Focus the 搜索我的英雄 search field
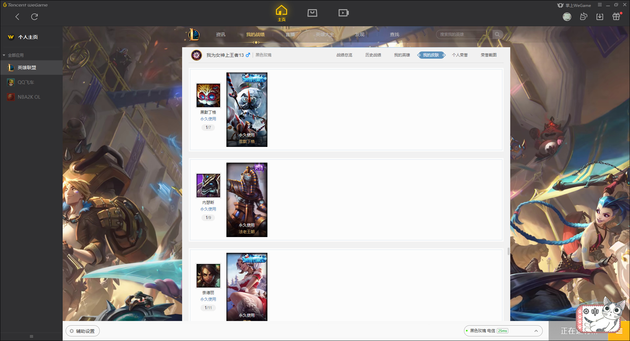Screen dimensions: 630x341 (x=464, y=34)
